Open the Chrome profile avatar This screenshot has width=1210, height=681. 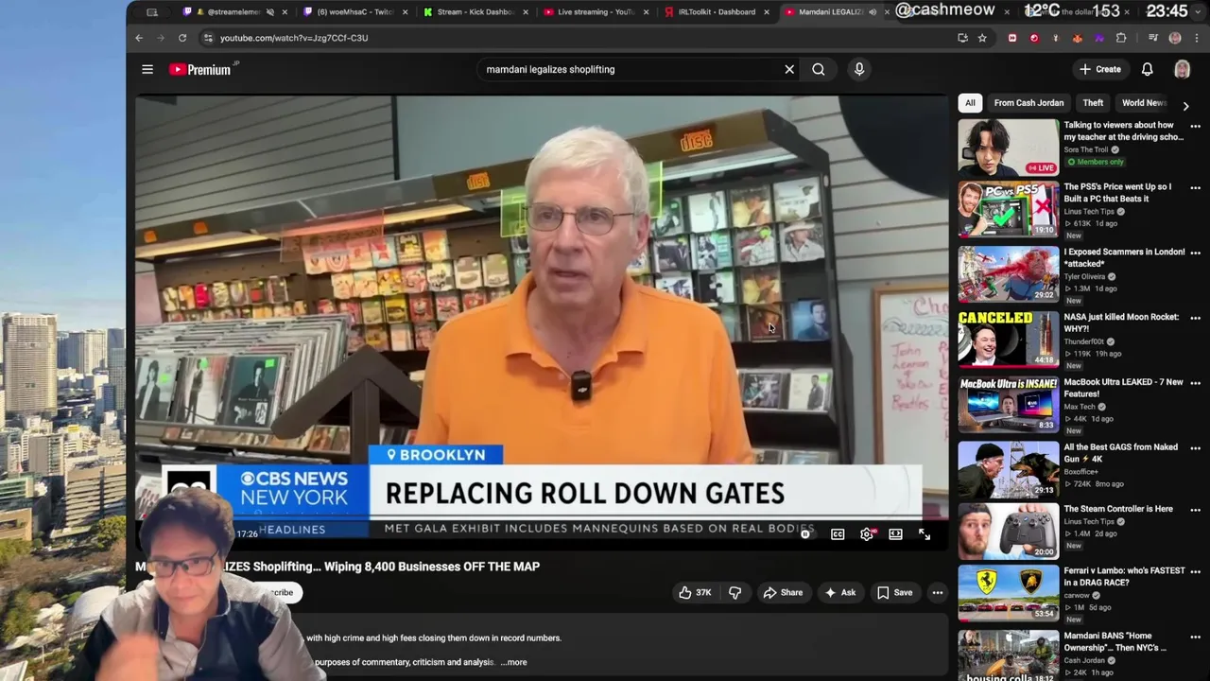coord(1175,38)
